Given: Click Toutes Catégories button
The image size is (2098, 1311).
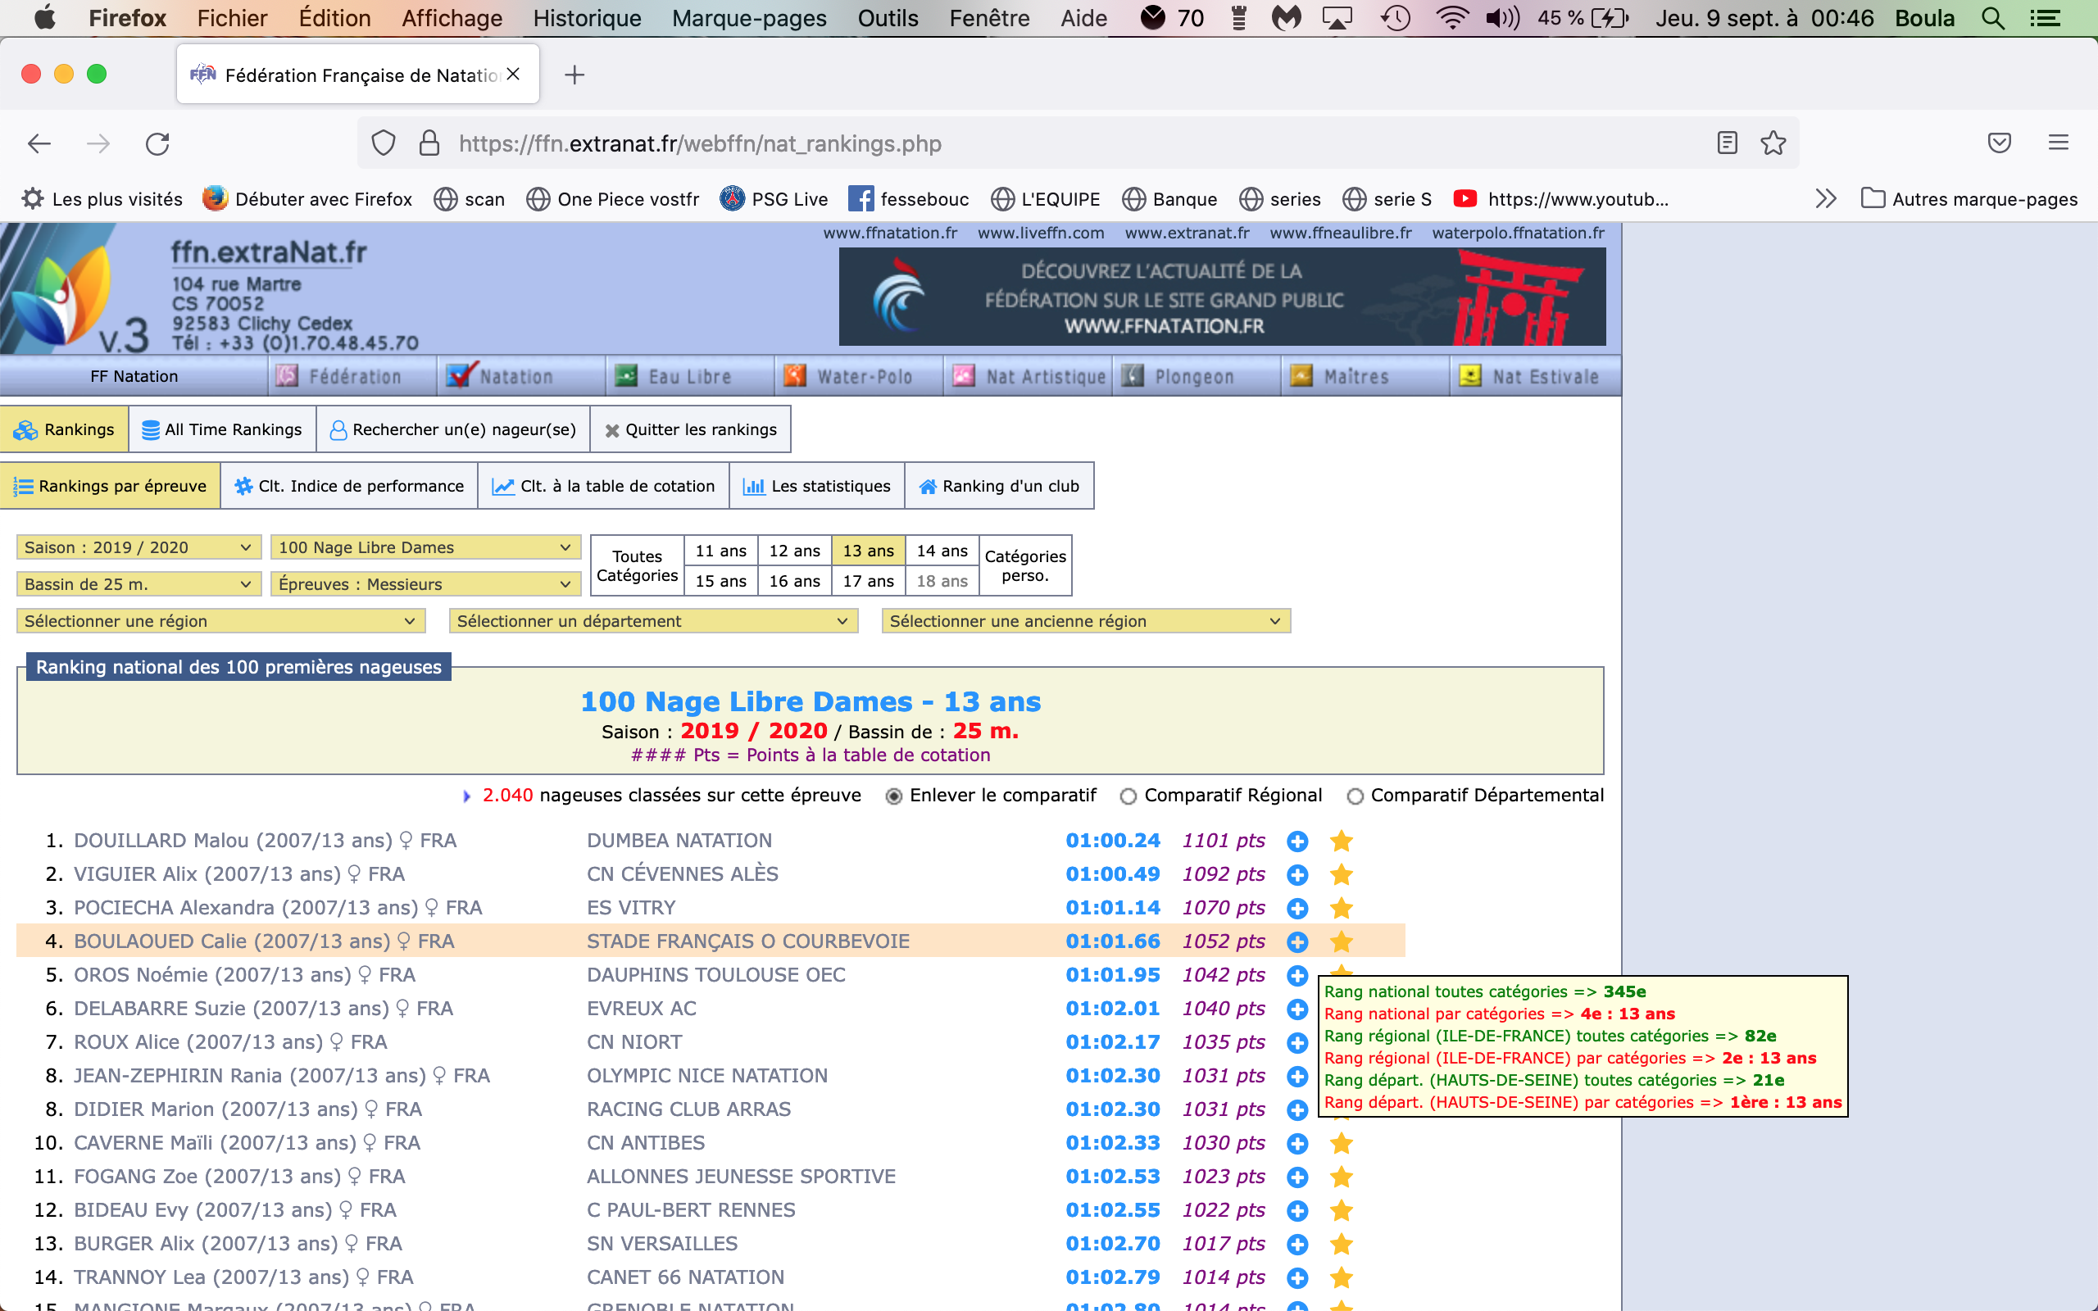Looking at the screenshot, I should pos(638,565).
